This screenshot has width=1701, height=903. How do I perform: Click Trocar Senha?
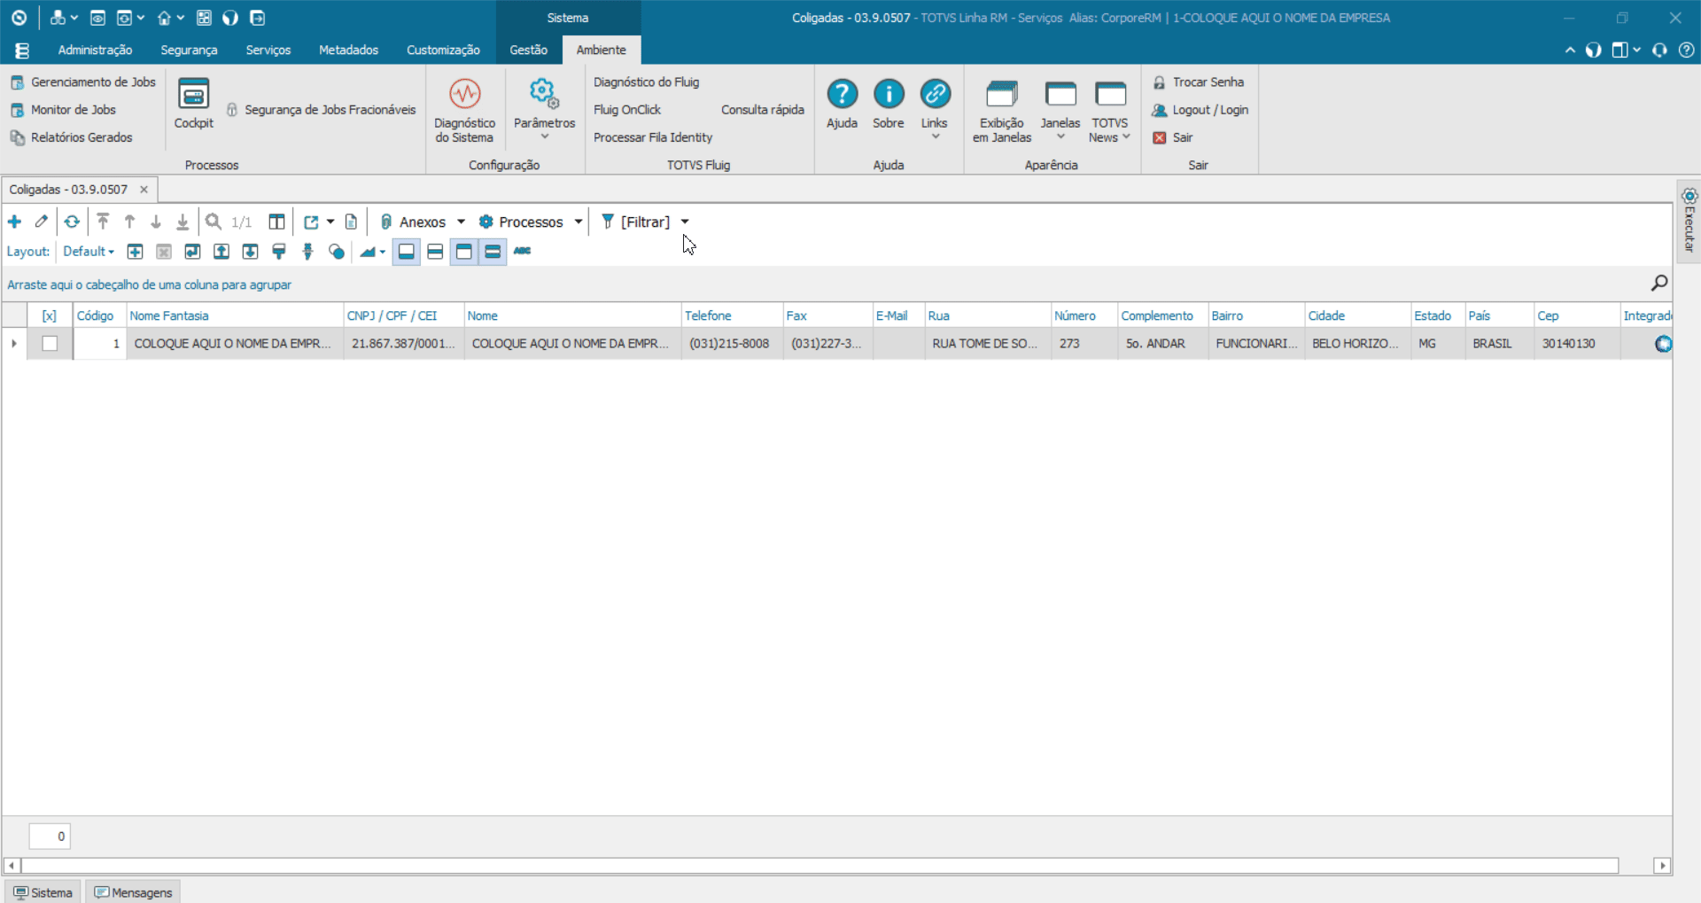(1198, 82)
